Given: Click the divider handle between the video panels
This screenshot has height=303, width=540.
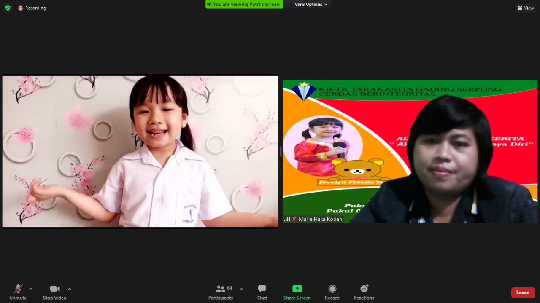Looking at the screenshot, I should coord(281,152).
